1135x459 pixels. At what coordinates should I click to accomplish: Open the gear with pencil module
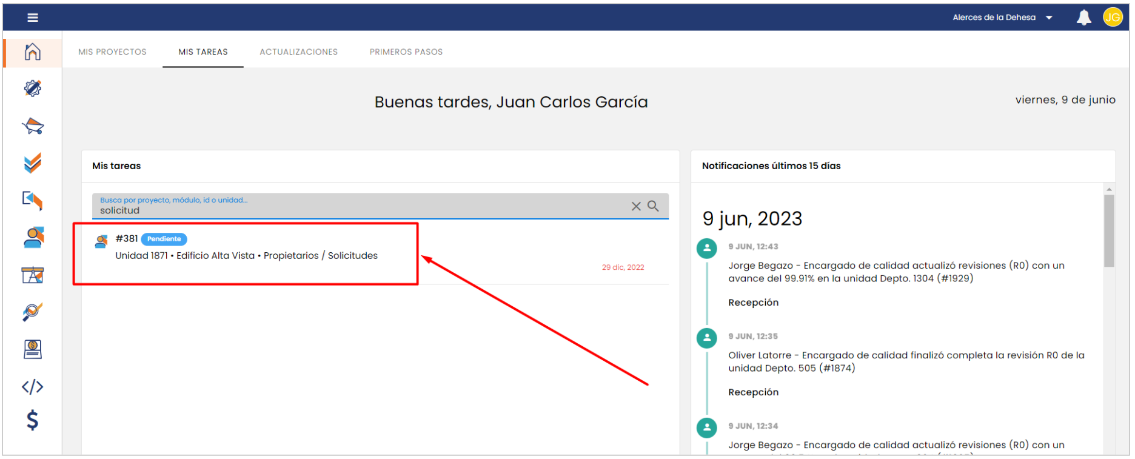pos(33,89)
